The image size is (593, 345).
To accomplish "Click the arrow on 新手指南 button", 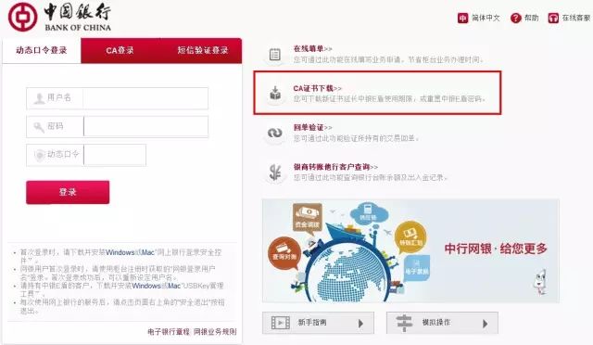I will pos(360,324).
